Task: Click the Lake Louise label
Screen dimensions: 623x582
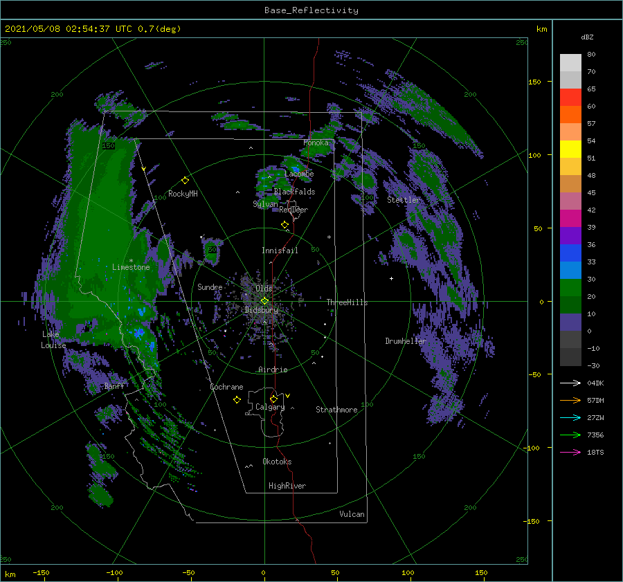Action: (53, 340)
